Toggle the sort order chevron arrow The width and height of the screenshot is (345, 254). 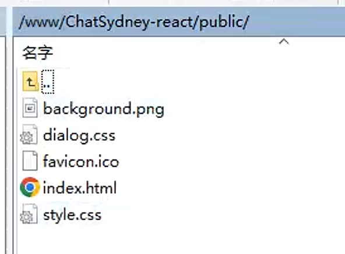point(284,41)
